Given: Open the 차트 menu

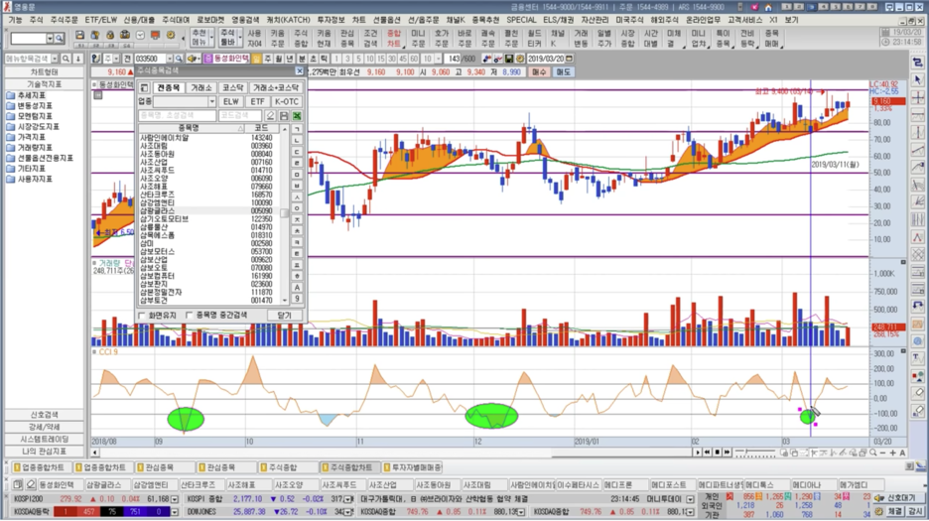Looking at the screenshot, I should [x=359, y=20].
